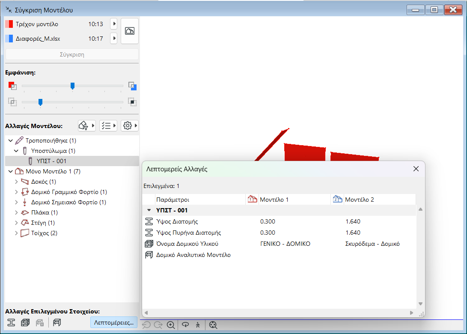Viewport: 467px width, 334px height.
Task: Click the beam icon beside Δοκός
Action: click(x=25, y=182)
